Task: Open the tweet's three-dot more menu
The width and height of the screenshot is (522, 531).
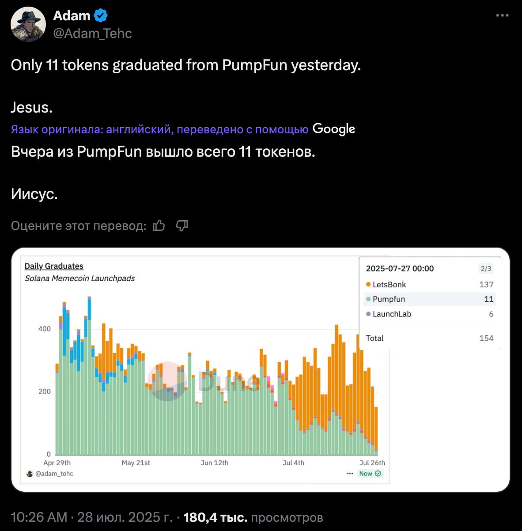Action: tap(502, 15)
